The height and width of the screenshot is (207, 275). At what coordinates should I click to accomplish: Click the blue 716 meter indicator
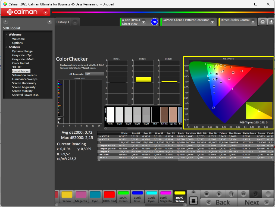tap(154, 22)
